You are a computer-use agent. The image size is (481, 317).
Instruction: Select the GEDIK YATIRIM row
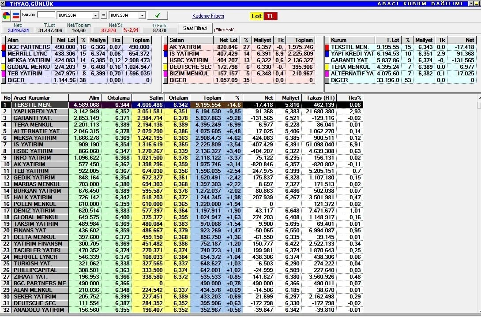pyautogui.click(x=182, y=178)
